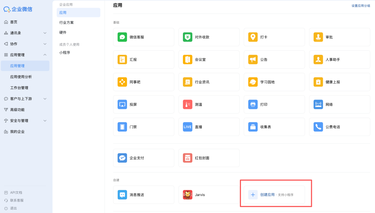Expand the 客户与上下游 chevron
The width and height of the screenshot is (375, 213).
tap(45, 99)
